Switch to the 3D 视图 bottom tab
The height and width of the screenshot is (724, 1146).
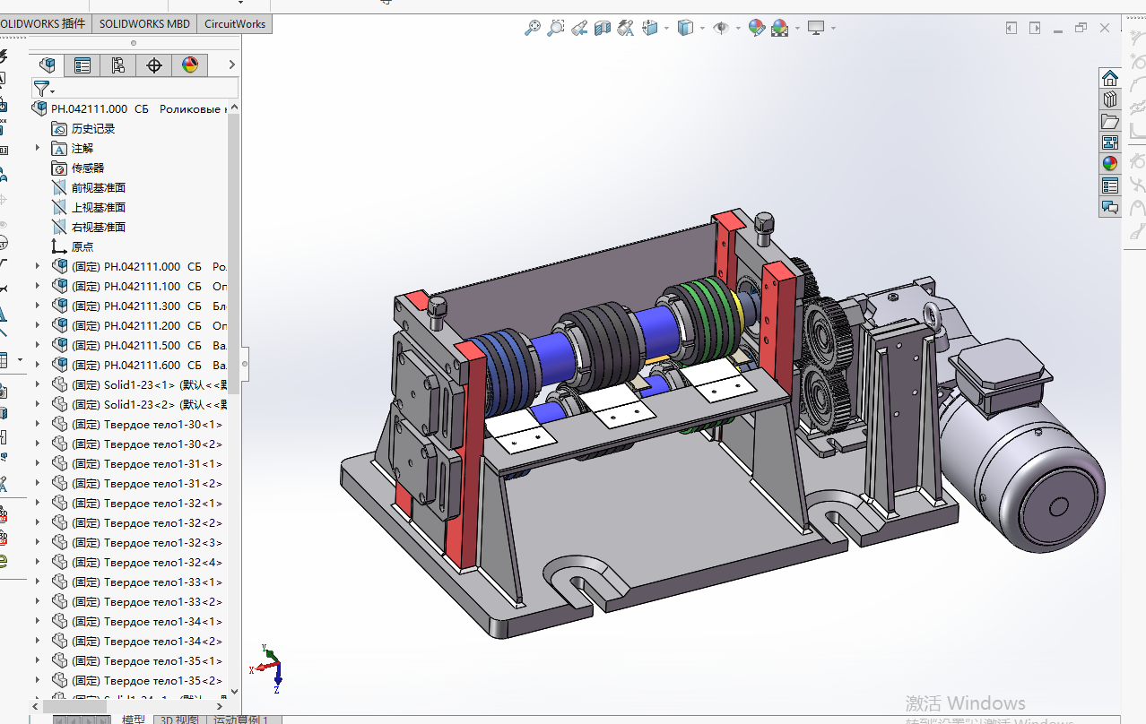click(179, 719)
